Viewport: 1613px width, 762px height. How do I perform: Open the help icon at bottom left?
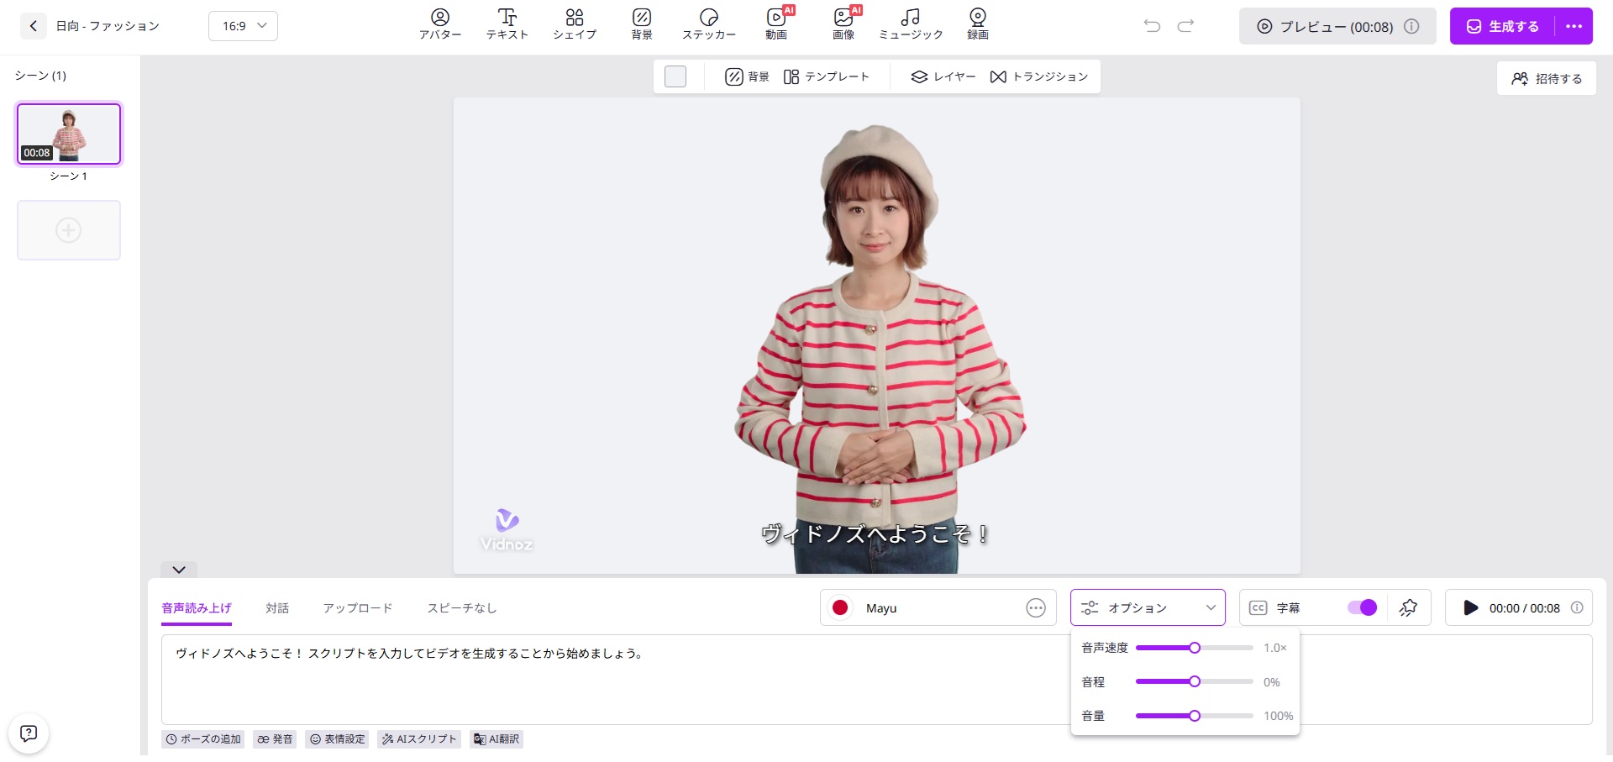(29, 733)
